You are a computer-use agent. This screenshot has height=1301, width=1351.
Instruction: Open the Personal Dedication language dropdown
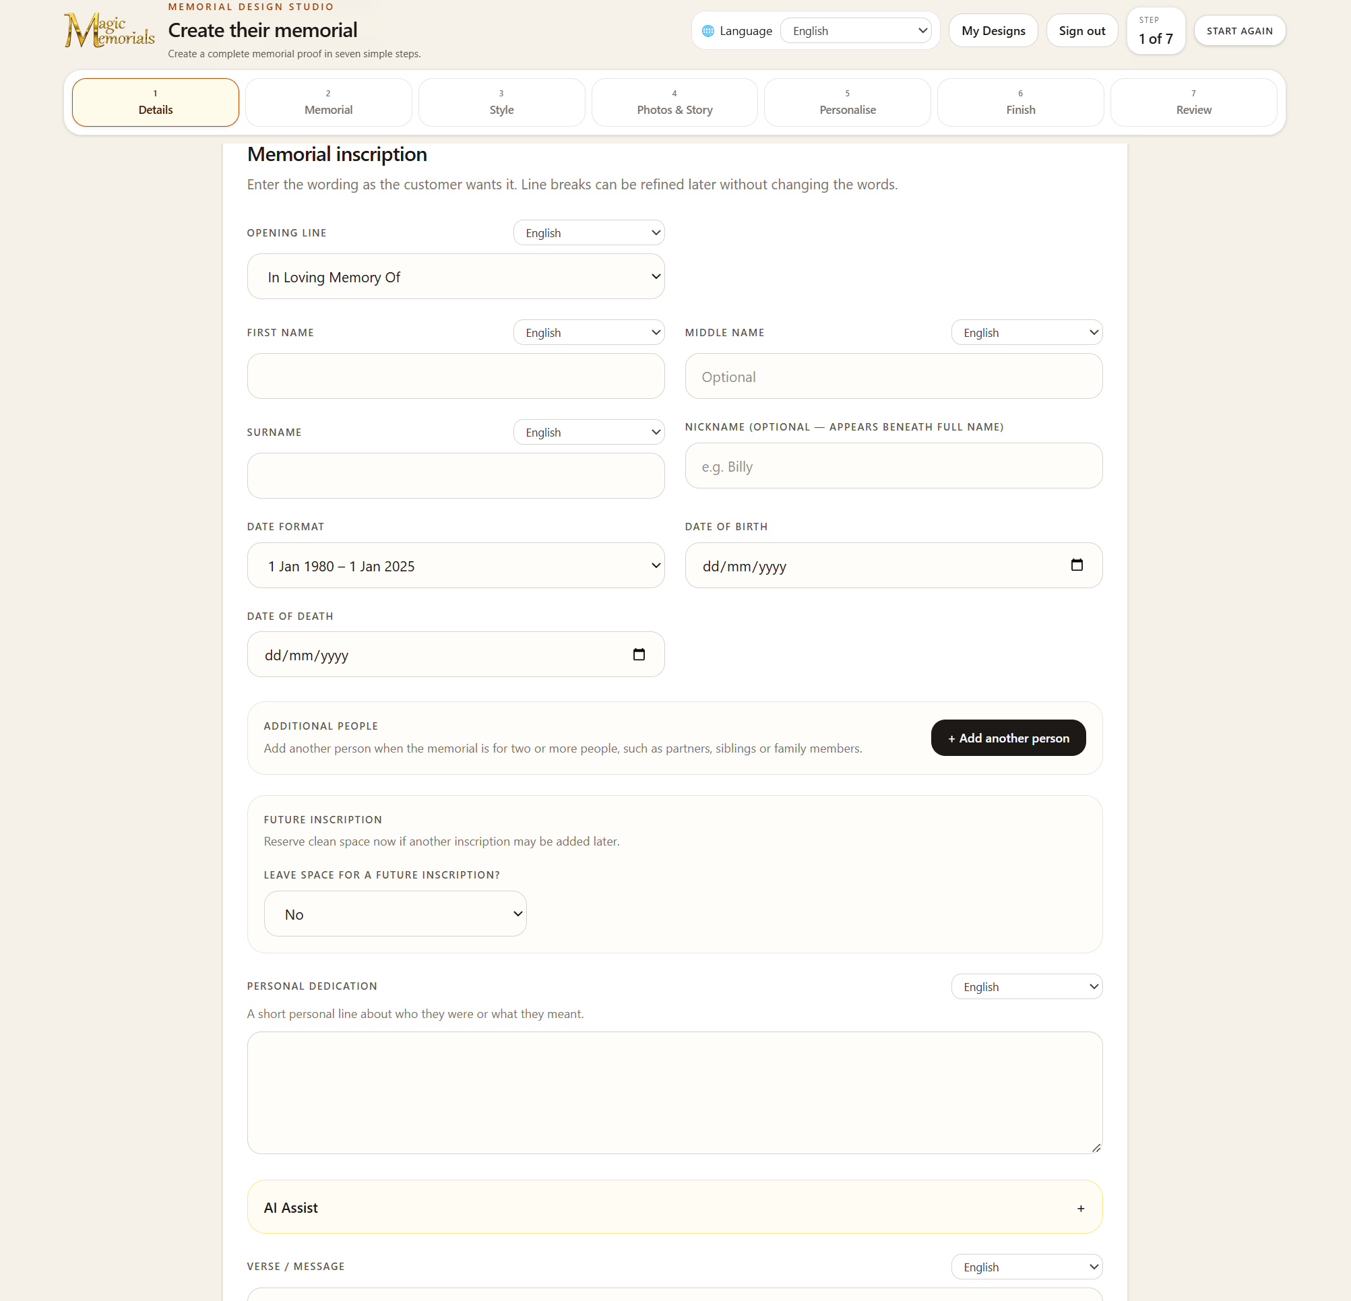1026,987
